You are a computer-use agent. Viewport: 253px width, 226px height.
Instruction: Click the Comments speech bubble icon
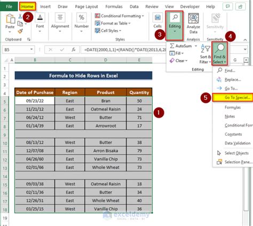(x=227, y=6)
